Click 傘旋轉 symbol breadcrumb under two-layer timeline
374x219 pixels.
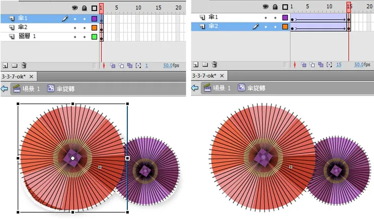[252, 88]
